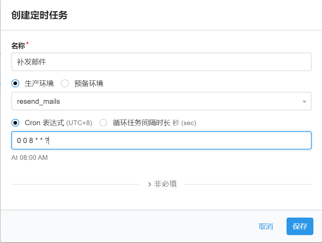This screenshot has width=322, height=243.
Task: Select the Cron 表达式 radio option
Action: [x=15, y=123]
